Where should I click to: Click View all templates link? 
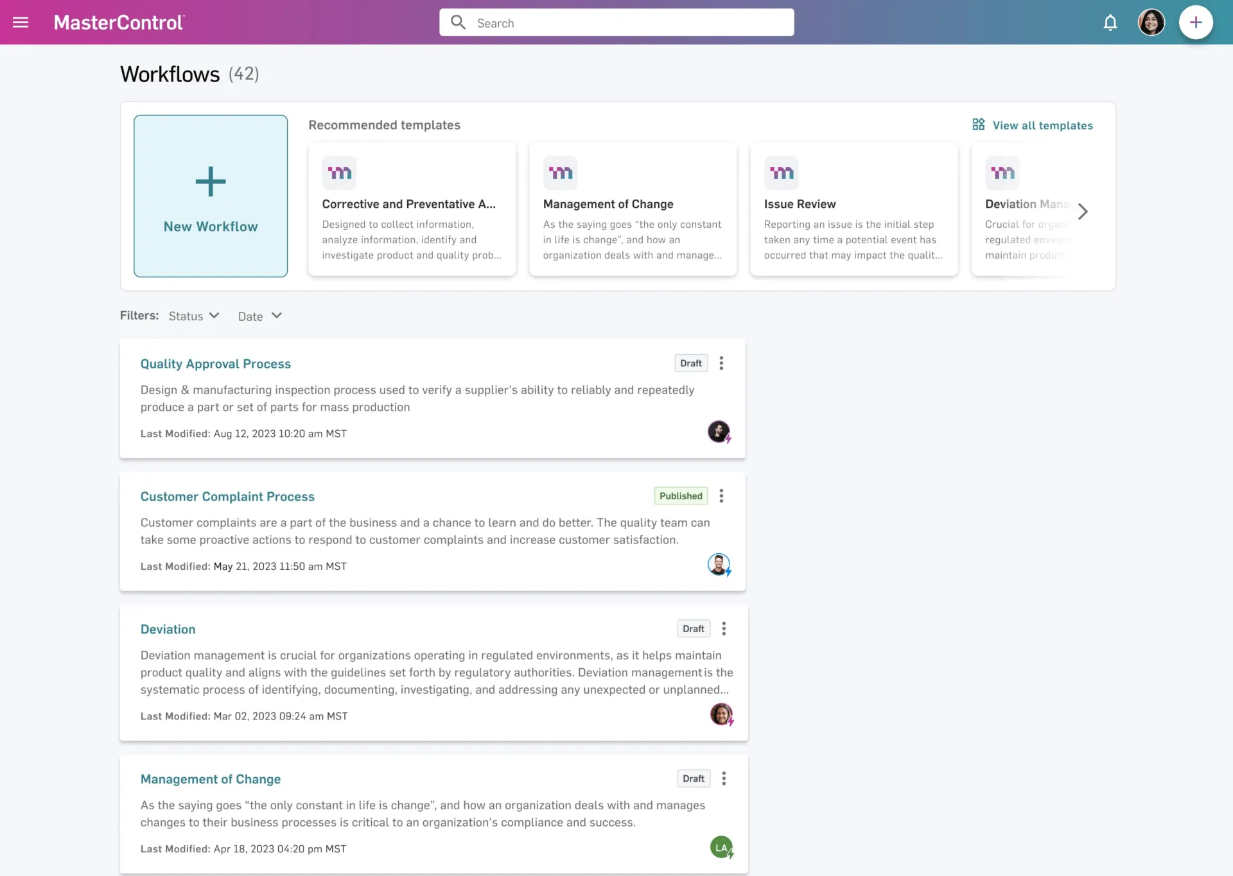(1042, 126)
